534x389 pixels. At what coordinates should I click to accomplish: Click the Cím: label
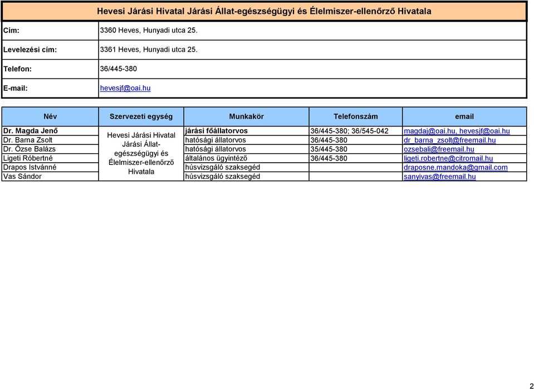pos(11,30)
